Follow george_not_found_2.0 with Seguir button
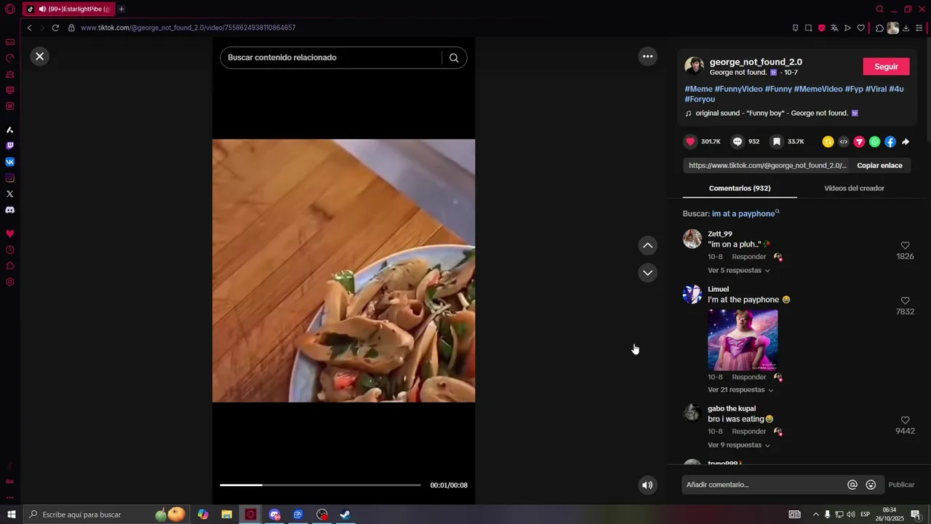 [x=886, y=66]
